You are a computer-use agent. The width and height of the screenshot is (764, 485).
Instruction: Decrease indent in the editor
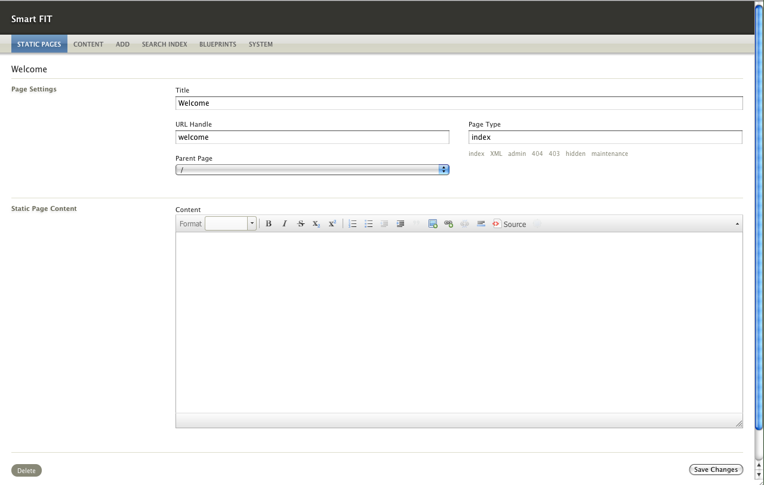384,224
